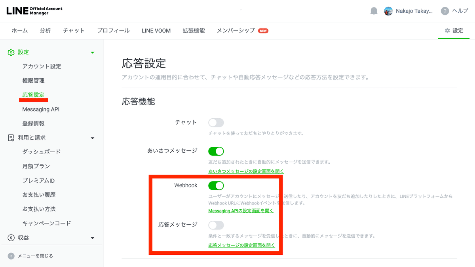Turn on the 応答メッセージ toggle

point(216,225)
